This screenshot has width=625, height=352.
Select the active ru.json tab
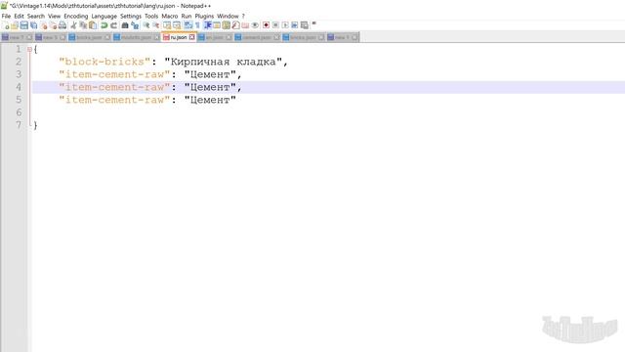click(x=179, y=37)
